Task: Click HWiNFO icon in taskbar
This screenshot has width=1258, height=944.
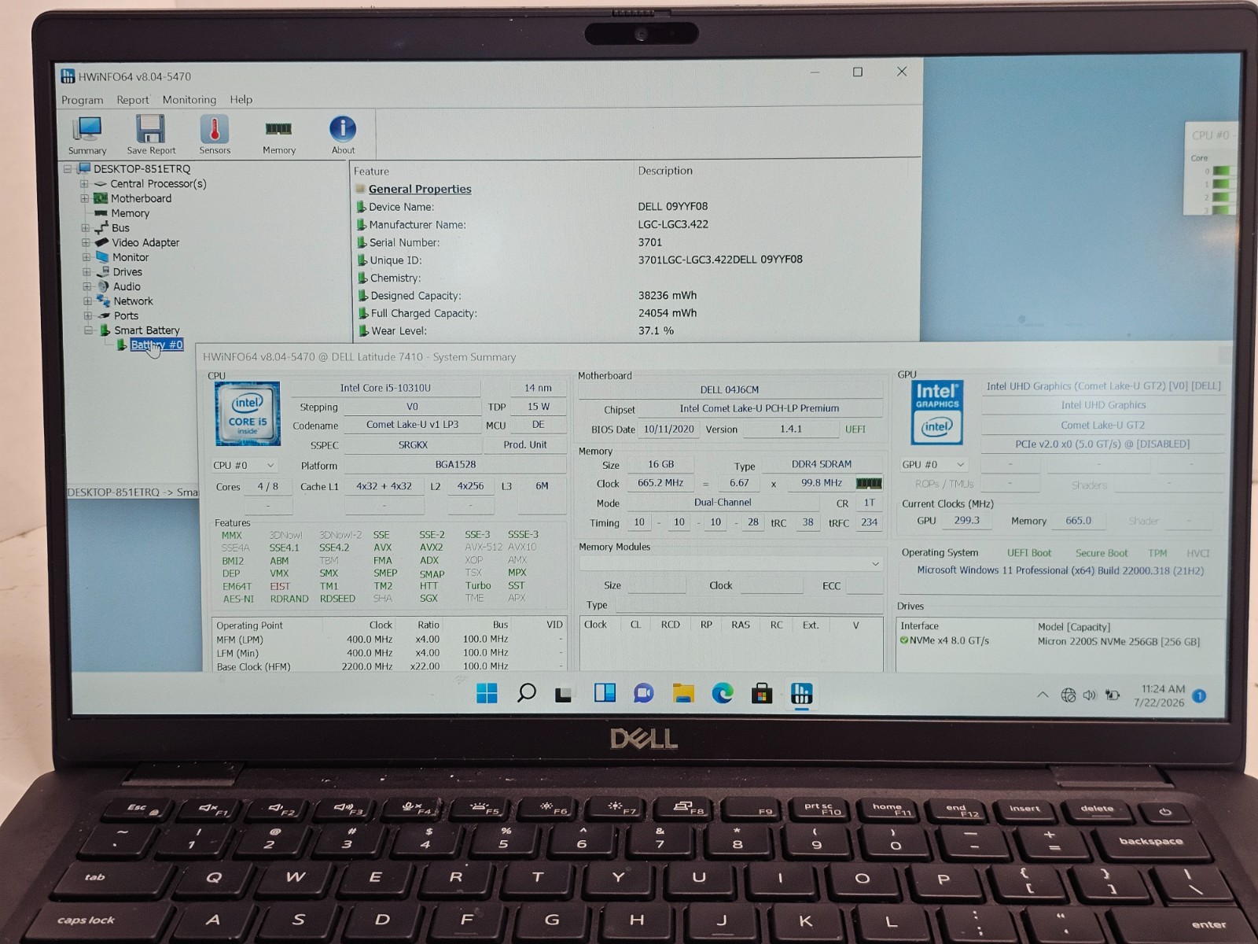Action: point(801,693)
